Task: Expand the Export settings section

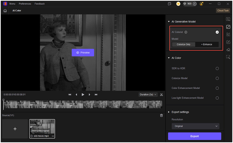Action: (x=169, y=112)
